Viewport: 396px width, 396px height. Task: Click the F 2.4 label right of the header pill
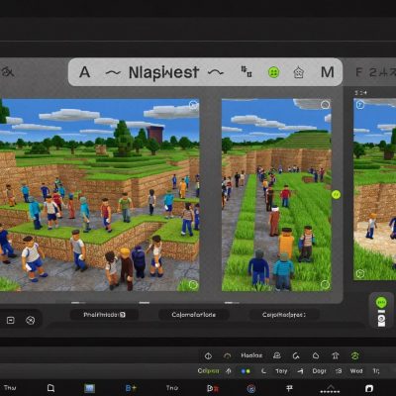pyautogui.click(x=375, y=72)
